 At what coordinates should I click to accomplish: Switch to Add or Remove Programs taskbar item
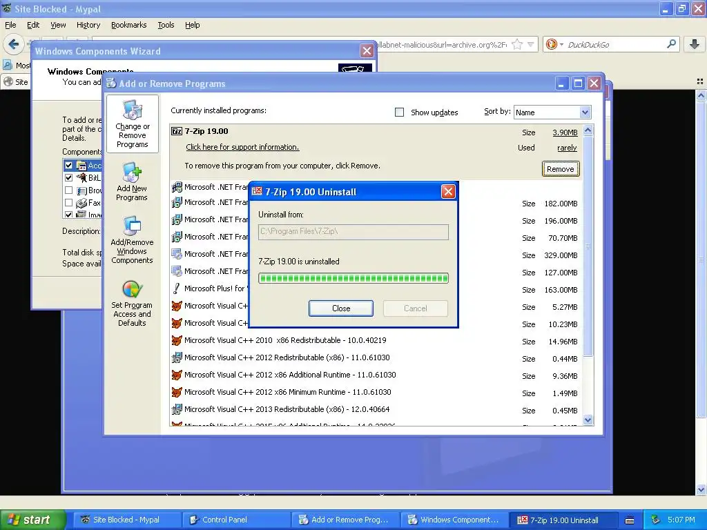(345, 520)
